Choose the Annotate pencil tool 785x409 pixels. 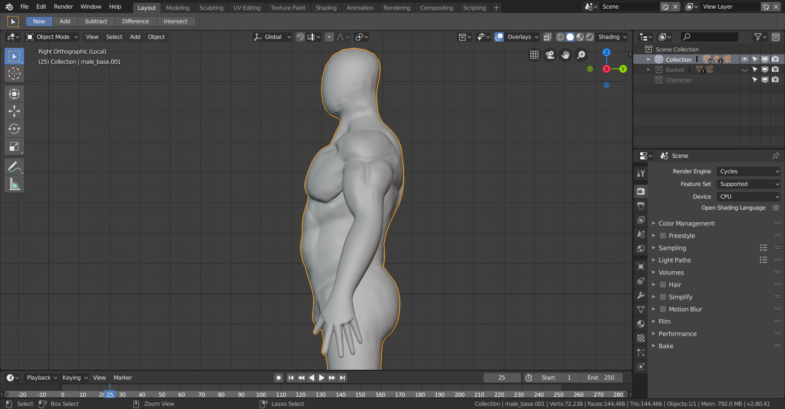14,167
